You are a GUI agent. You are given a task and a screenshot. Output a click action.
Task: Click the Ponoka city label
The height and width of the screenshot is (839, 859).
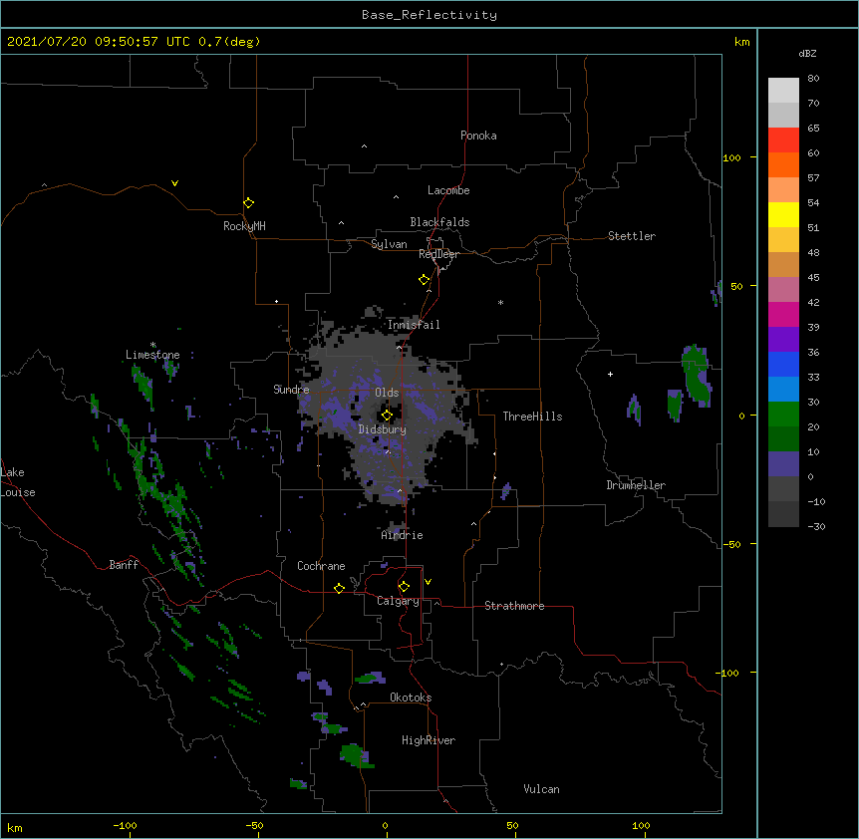(478, 136)
